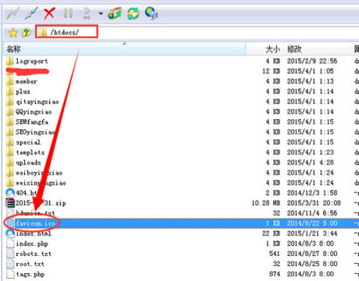Image resolution: width=359 pixels, height=281 pixels.
Task: Select the templets folder
Action: (x=30, y=152)
